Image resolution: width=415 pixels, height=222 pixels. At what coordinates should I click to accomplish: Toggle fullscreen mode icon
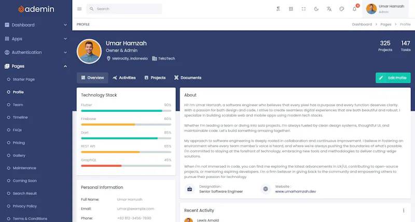(x=303, y=9)
